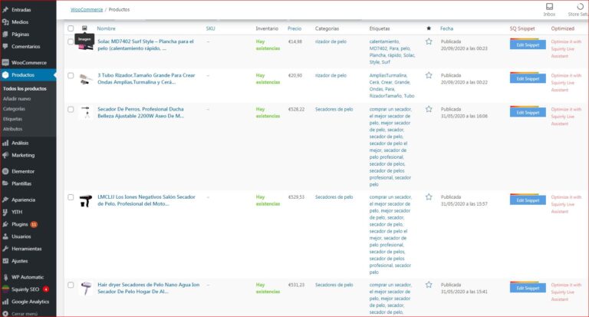Open the WooCommerce Inbox icon

click(x=548, y=8)
